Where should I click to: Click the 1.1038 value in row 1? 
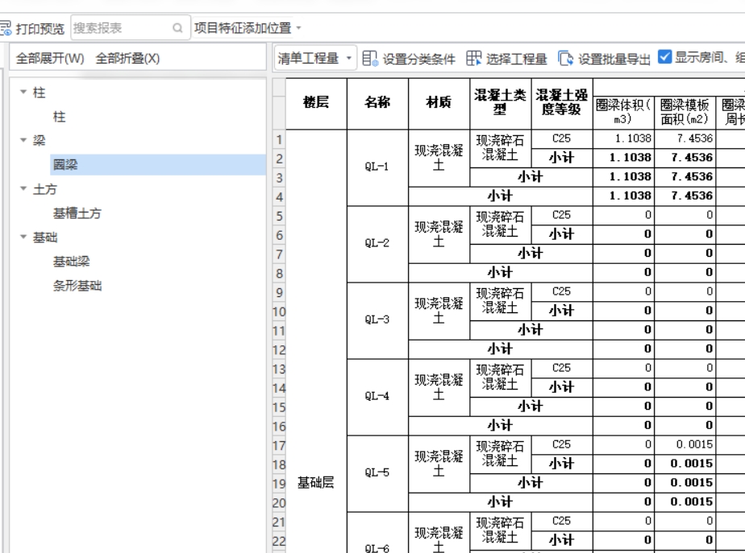point(623,138)
